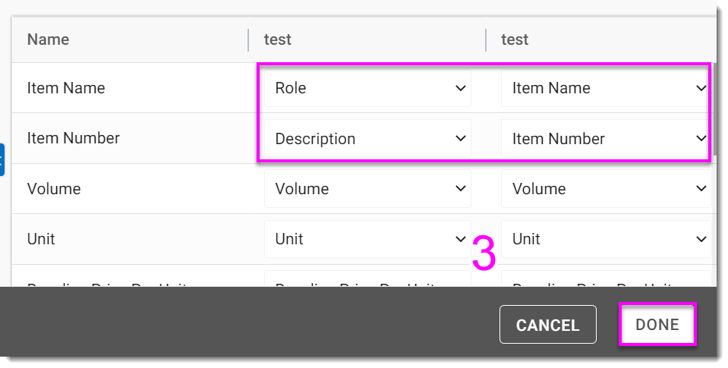Select the Item Name row label
Screen dimensions: 728x368
click(x=66, y=88)
